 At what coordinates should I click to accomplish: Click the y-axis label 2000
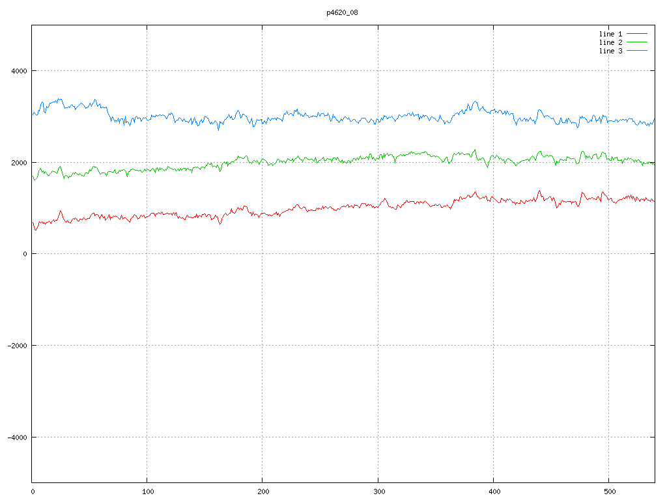pos(19,163)
